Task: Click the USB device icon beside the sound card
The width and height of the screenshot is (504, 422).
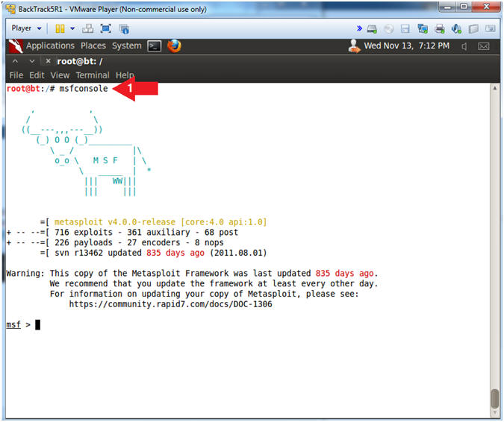Action: point(473,29)
